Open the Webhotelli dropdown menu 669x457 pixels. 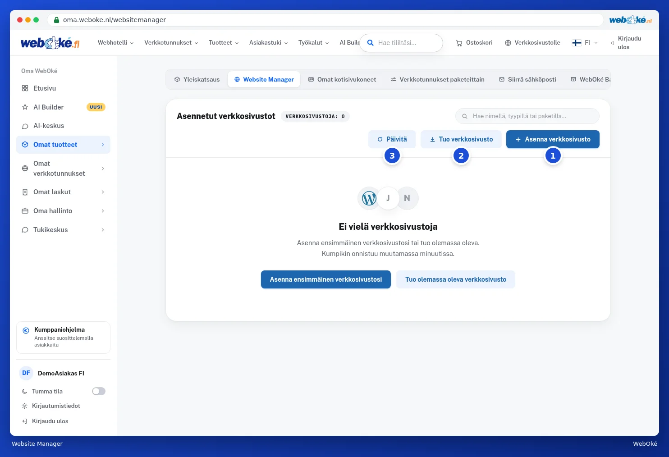point(116,43)
